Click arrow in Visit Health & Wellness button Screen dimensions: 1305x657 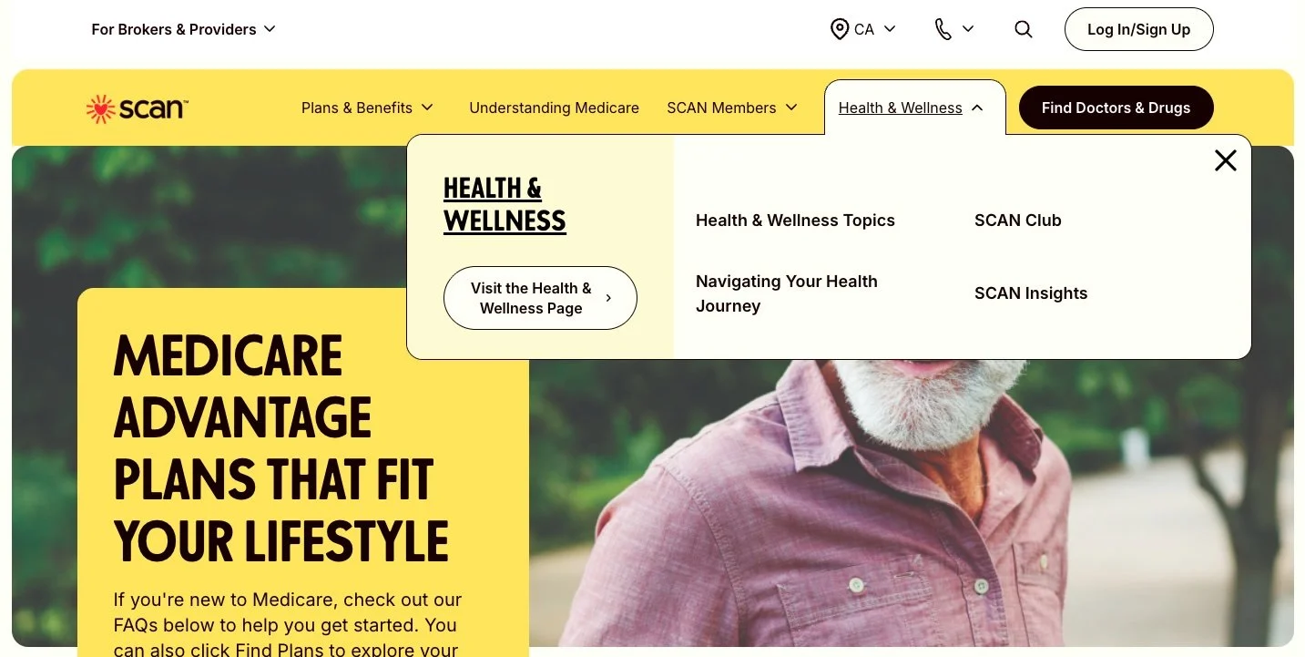pos(608,298)
